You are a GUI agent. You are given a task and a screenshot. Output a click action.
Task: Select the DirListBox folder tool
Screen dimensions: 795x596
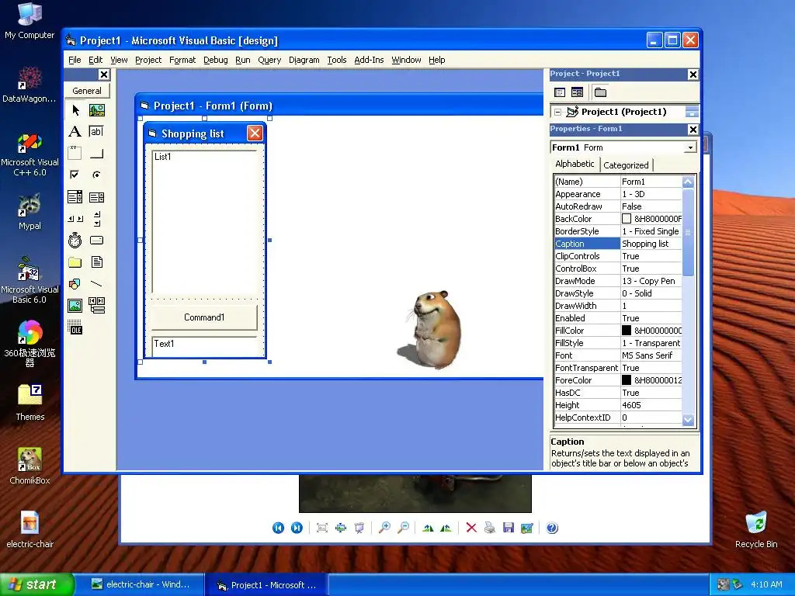pyautogui.click(x=75, y=262)
